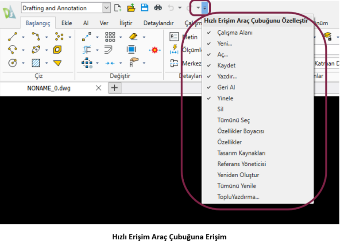Click TopluYazdırma... menu entry
Image resolution: width=340 pixels, height=242 pixels.
(x=238, y=197)
